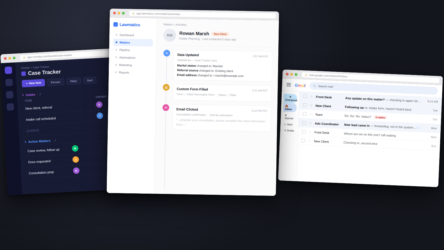Viewport: 444px width, 250px height.
Task: Click the New Client tag beside Rowan Marsh
Action: (x=220, y=34)
